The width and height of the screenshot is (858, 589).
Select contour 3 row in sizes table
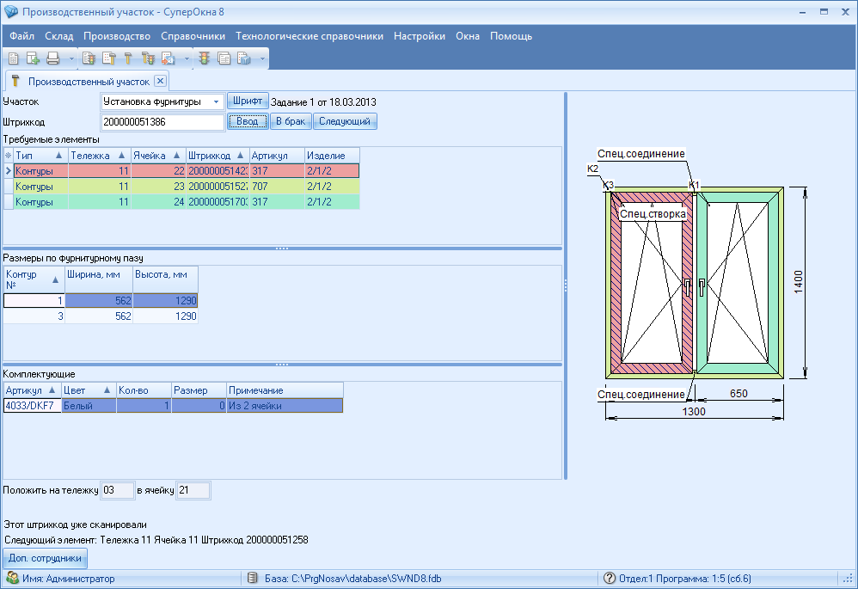(101, 316)
